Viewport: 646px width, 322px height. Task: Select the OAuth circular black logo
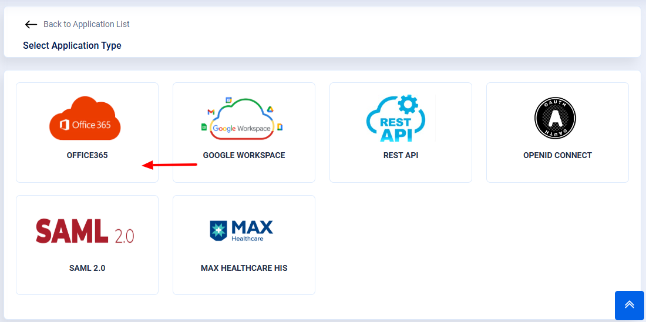(x=555, y=118)
